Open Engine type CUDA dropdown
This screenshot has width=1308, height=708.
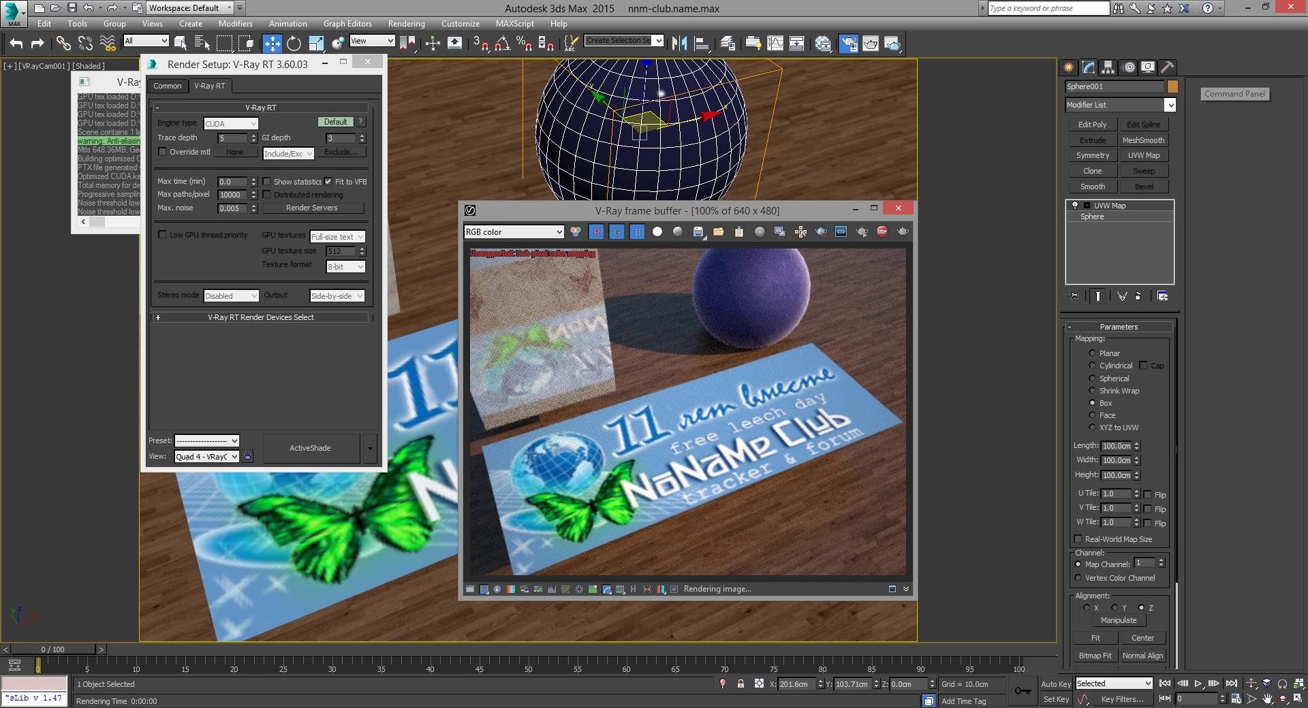coord(231,124)
